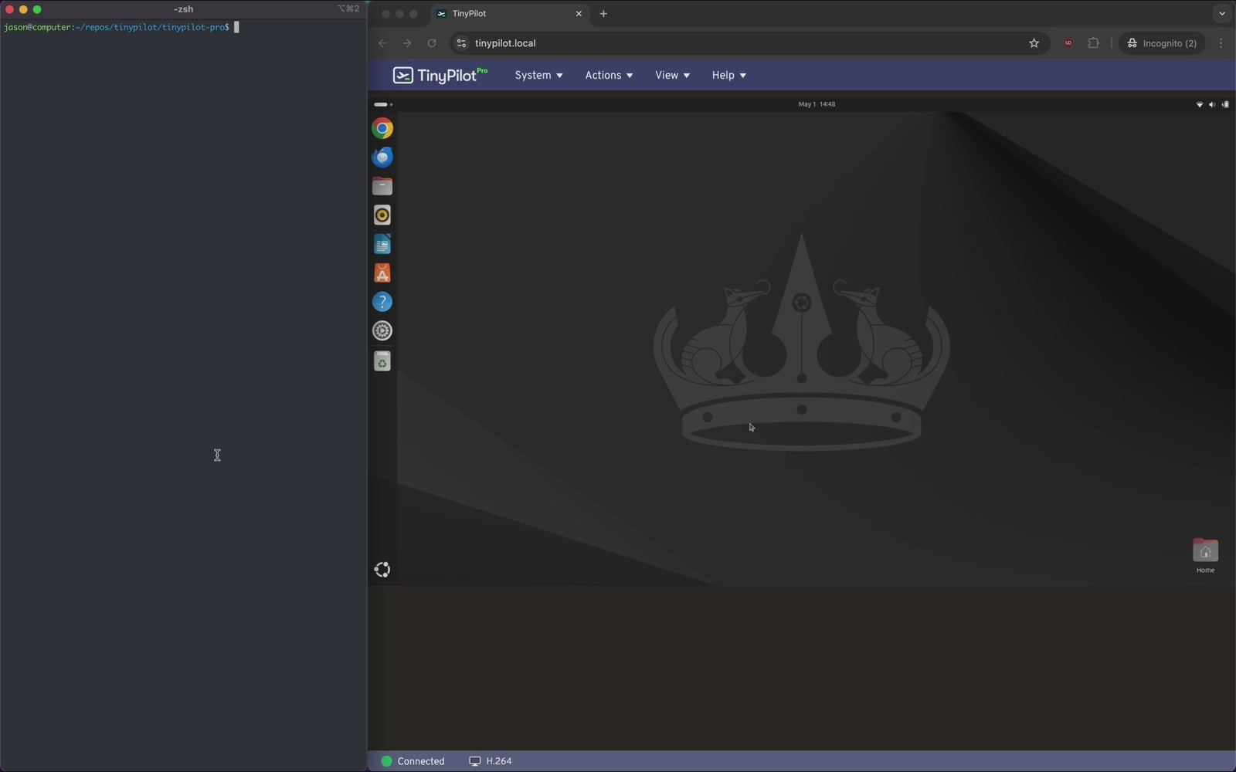This screenshot has width=1236, height=772.
Task: Open the Home folder desktop icon
Action: click(1205, 553)
